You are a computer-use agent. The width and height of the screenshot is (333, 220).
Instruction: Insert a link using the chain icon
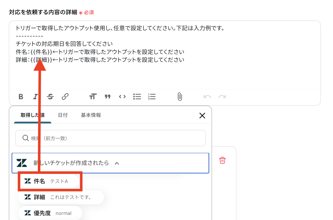pyautogui.click(x=65, y=97)
